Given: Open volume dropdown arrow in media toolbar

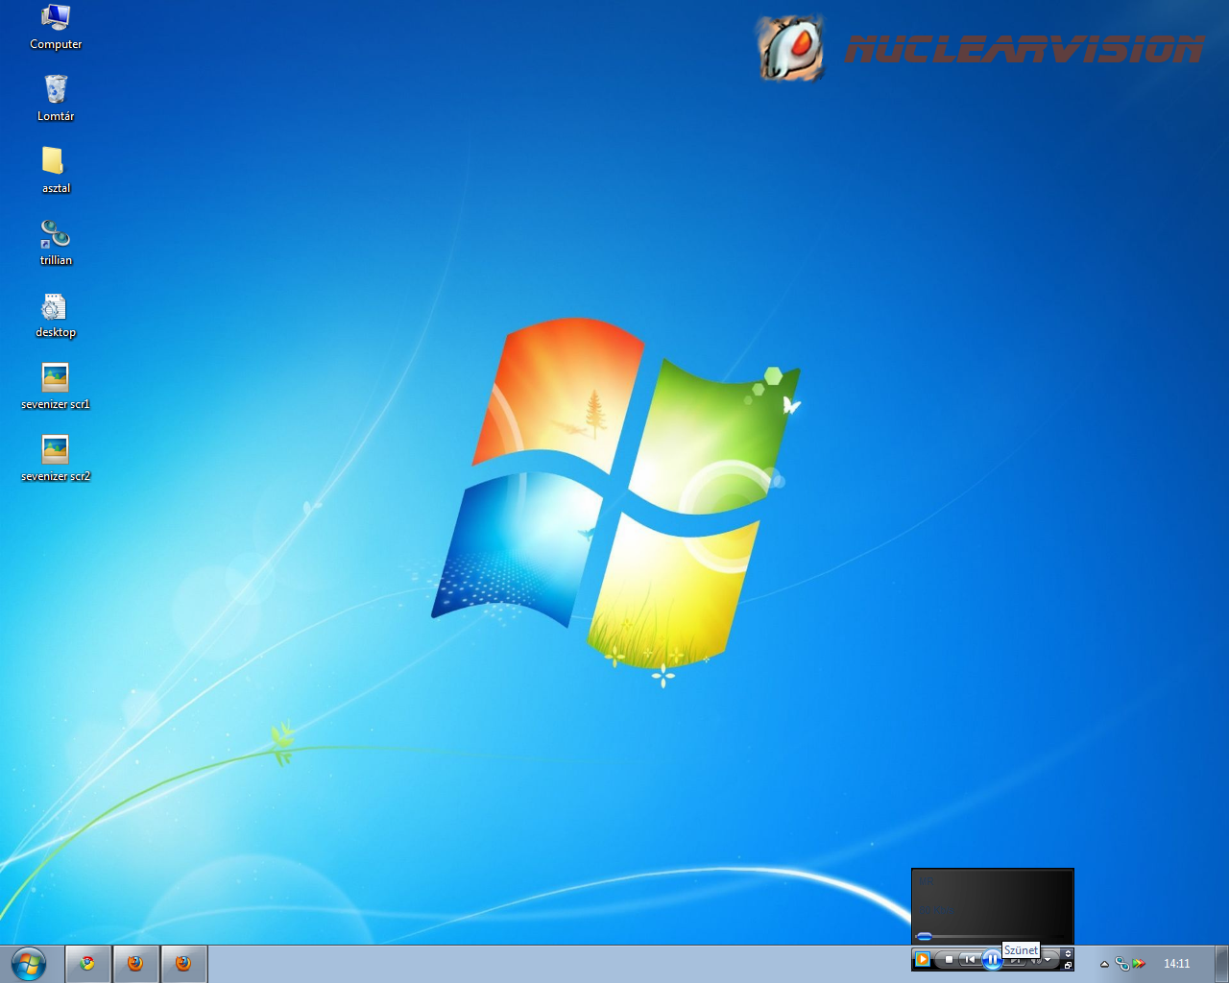Looking at the screenshot, I should point(1048,959).
